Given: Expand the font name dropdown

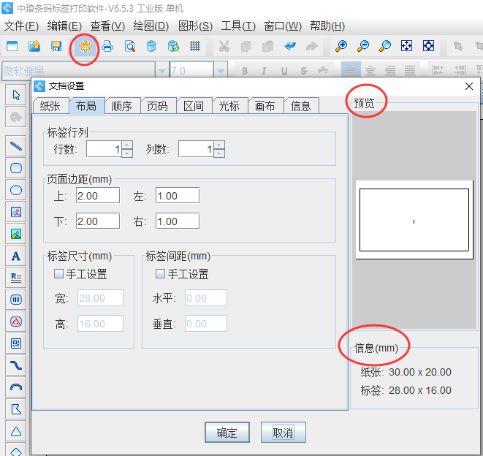Looking at the screenshot, I should 161,71.
